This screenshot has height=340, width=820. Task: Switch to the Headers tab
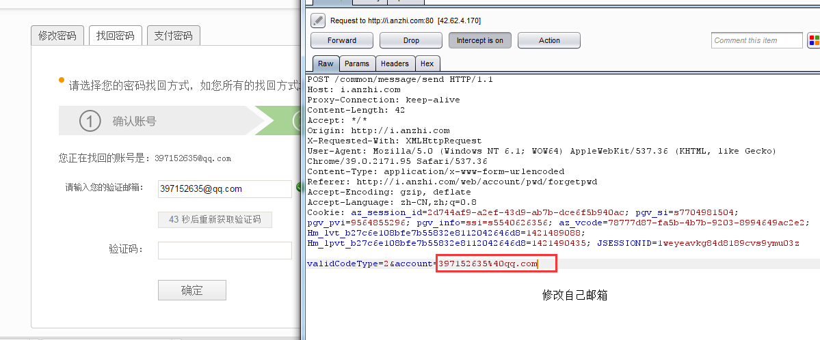coord(395,63)
